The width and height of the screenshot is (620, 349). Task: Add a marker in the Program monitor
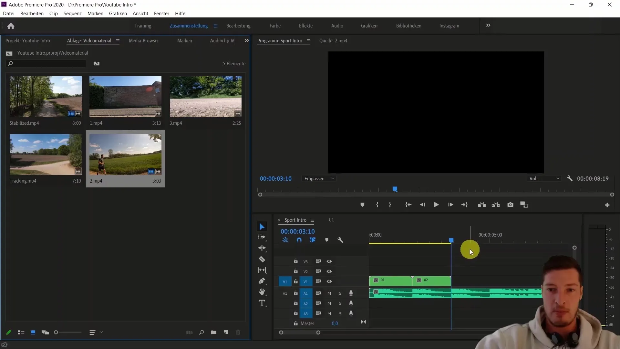(x=362, y=205)
